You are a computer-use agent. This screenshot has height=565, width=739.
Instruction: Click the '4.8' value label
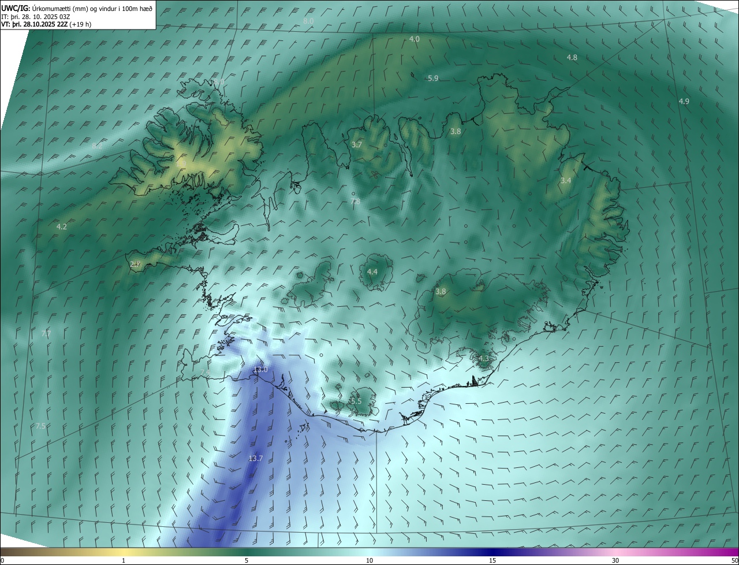click(x=572, y=58)
